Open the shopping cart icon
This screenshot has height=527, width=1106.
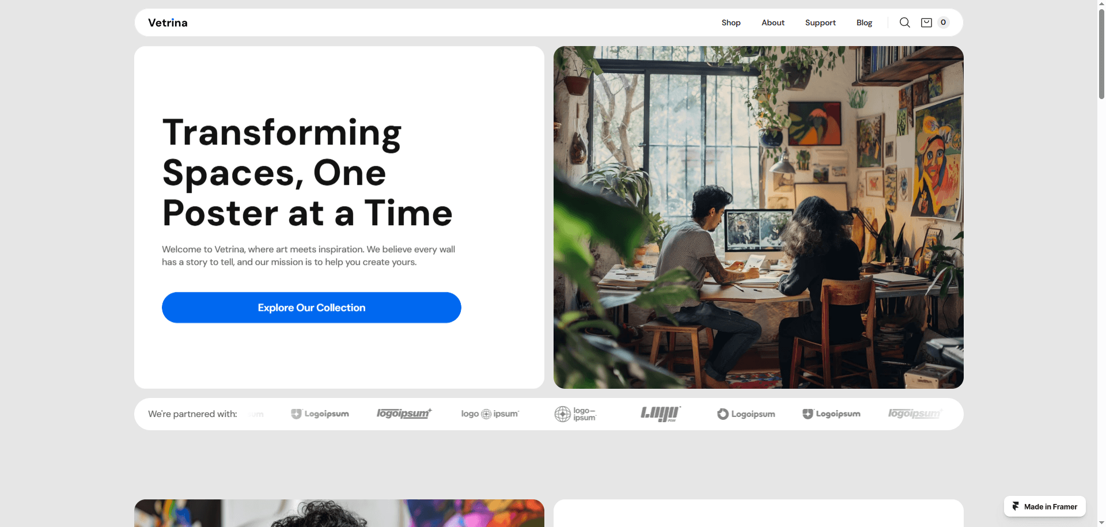tap(926, 22)
